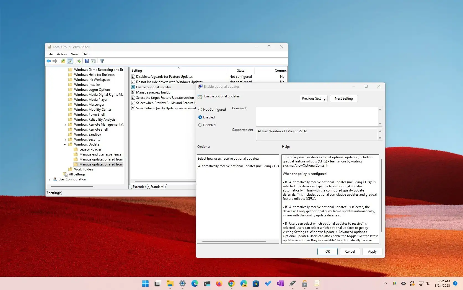Click the Export List toolbar icon
This screenshot has height=290, width=463.
click(78, 61)
